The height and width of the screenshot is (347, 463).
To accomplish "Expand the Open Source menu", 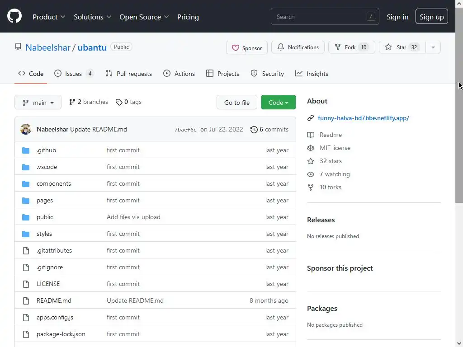I will [144, 17].
